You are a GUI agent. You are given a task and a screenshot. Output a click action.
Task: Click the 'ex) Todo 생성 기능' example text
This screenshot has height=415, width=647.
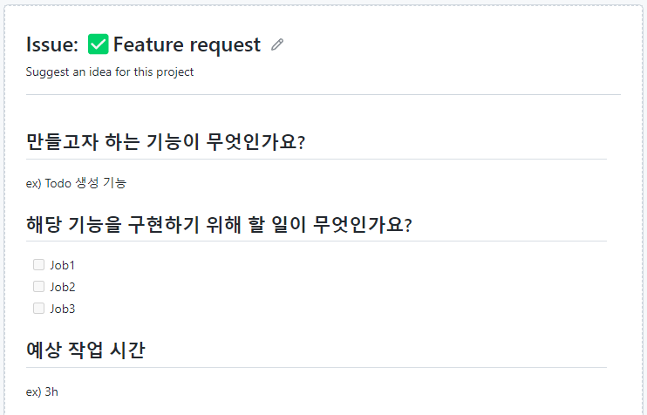77,183
